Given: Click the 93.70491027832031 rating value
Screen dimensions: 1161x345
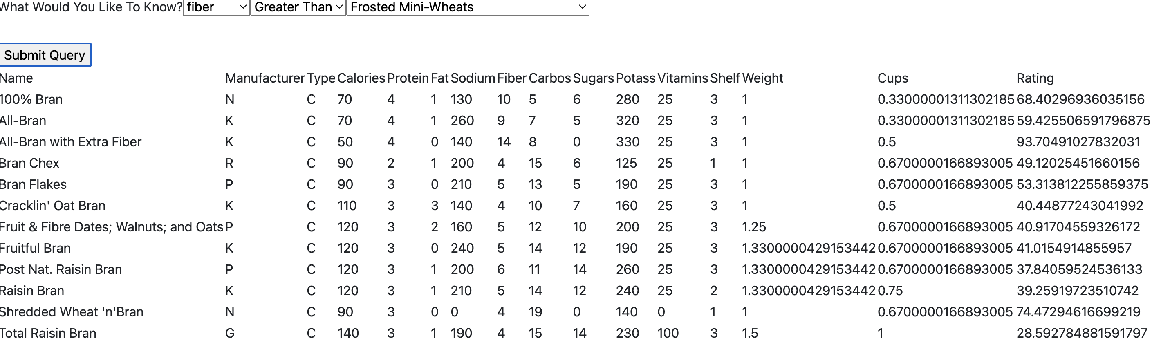Looking at the screenshot, I should point(1078,142).
